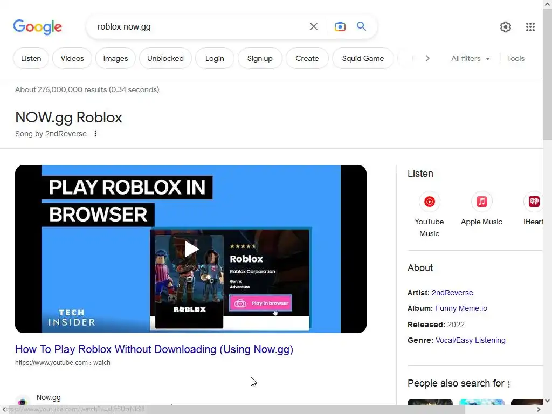Click the scrollbar up arrow
The height and width of the screenshot is (414, 552).
click(x=547, y=4)
